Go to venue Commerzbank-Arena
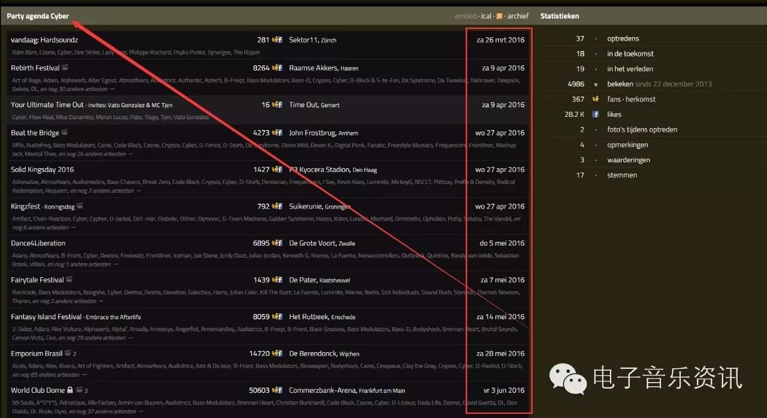 tap(322, 390)
